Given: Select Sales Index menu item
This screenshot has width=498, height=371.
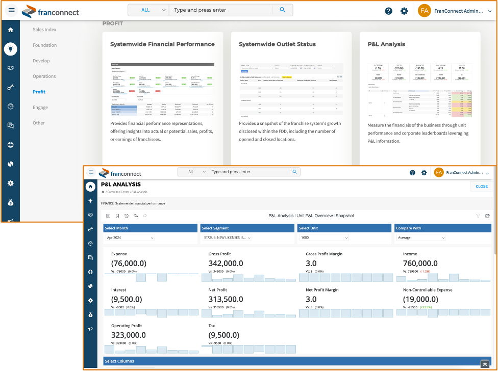Looking at the screenshot, I should point(44,30).
